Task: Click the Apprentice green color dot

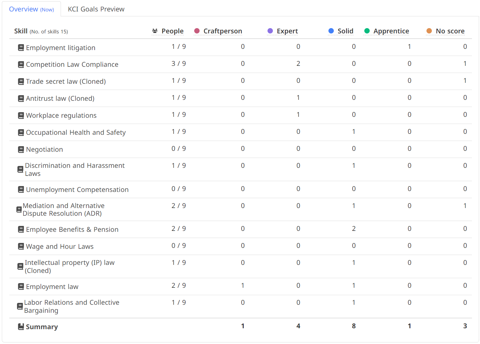Action: pyautogui.click(x=367, y=31)
